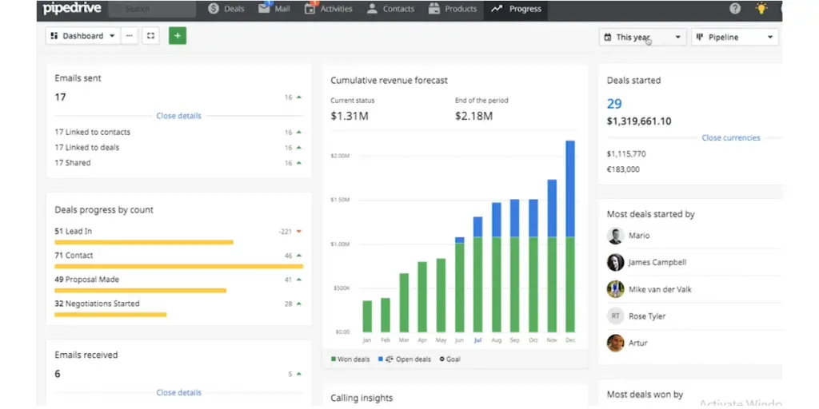The image size is (819, 409).
Task: Select the Progress tab
Action: click(517, 9)
